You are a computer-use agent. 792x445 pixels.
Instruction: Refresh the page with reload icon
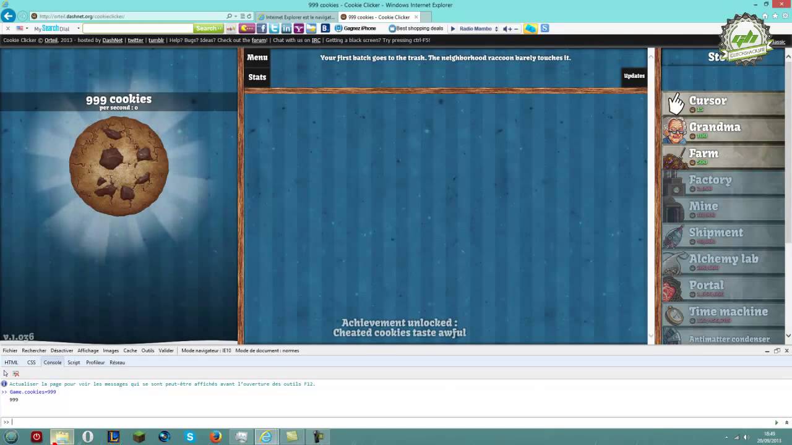[249, 17]
